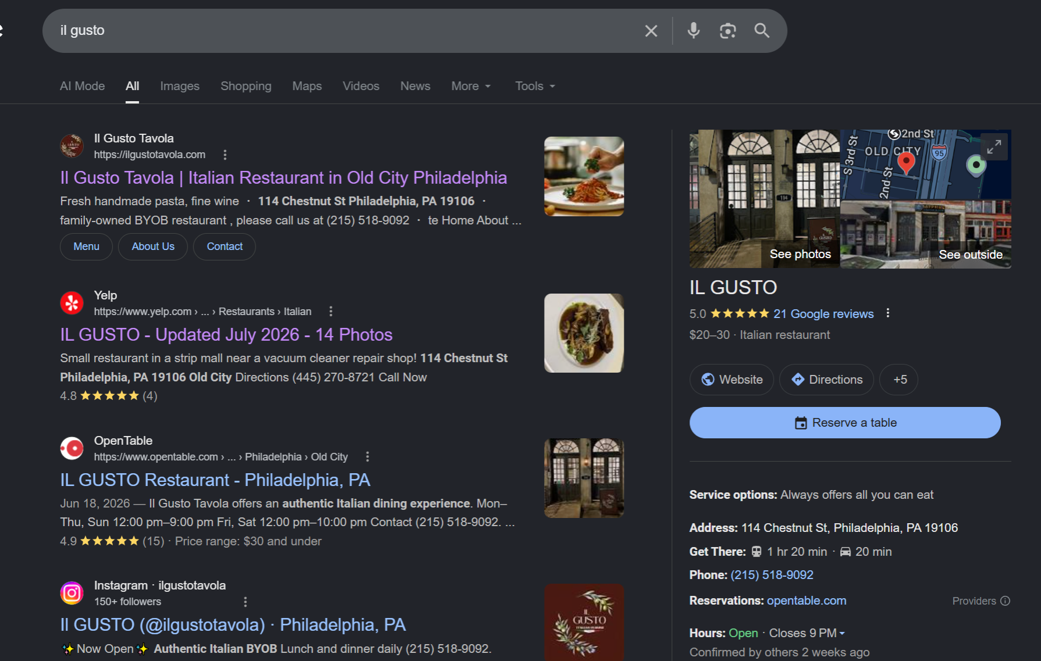Image resolution: width=1041 pixels, height=661 pixels.
Task: Click the Providers text link
Action: pos(974,601)
